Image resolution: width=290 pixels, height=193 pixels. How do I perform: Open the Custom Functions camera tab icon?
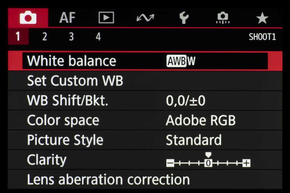click(x=223, y=18)
